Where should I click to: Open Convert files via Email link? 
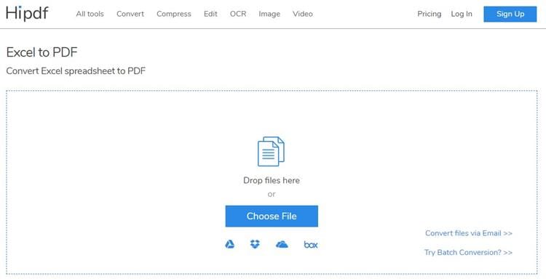tap(469, 233)
